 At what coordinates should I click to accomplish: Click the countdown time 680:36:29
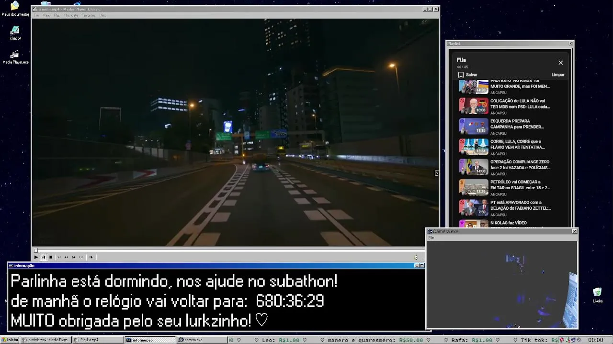coord(290,301)
